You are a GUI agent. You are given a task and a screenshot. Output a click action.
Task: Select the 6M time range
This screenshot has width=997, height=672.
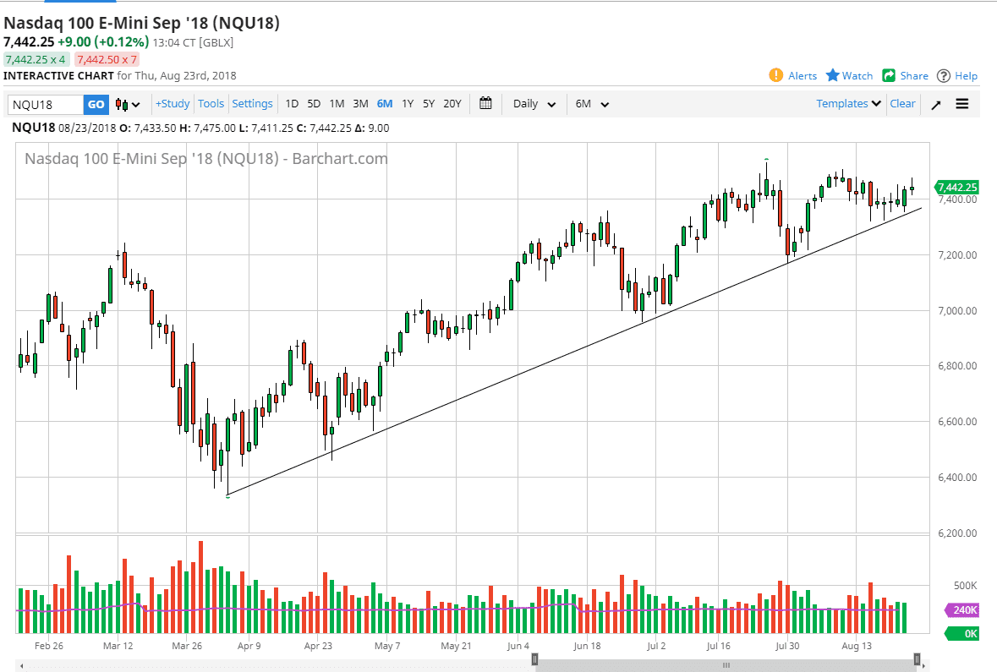pos(385,104)
